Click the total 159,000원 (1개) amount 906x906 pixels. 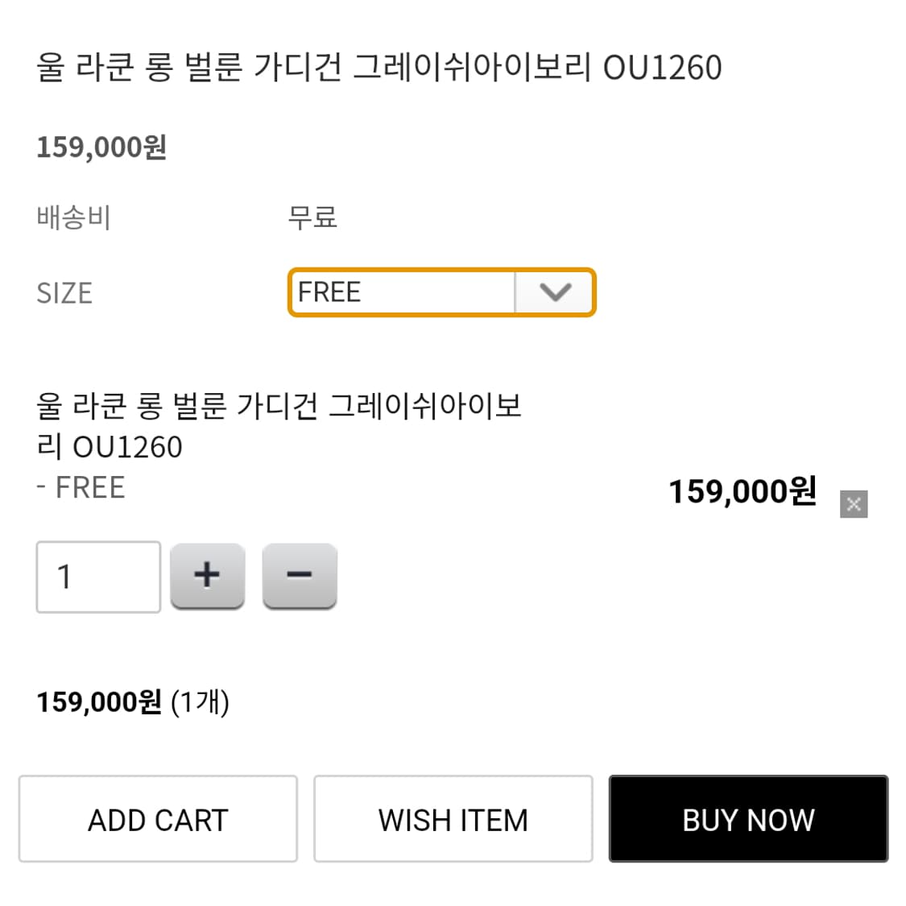(x=133, y=701)
